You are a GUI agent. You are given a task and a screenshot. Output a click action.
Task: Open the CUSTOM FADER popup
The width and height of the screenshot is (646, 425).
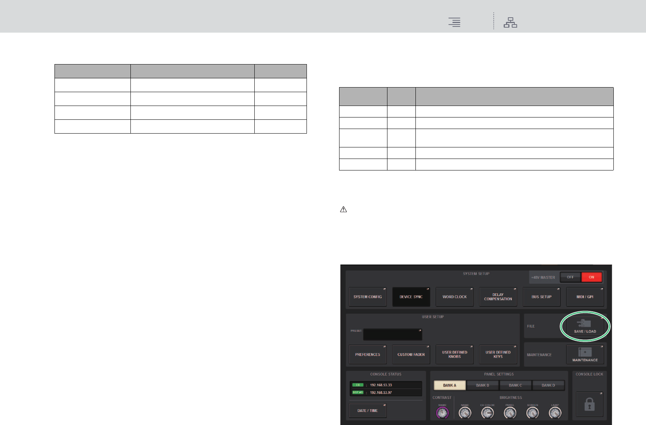coord(411,355)
